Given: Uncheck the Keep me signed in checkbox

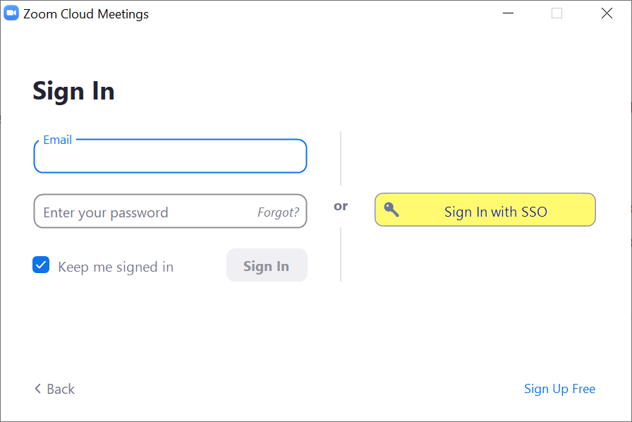Looking at the screenshot, I should (41, 265).
